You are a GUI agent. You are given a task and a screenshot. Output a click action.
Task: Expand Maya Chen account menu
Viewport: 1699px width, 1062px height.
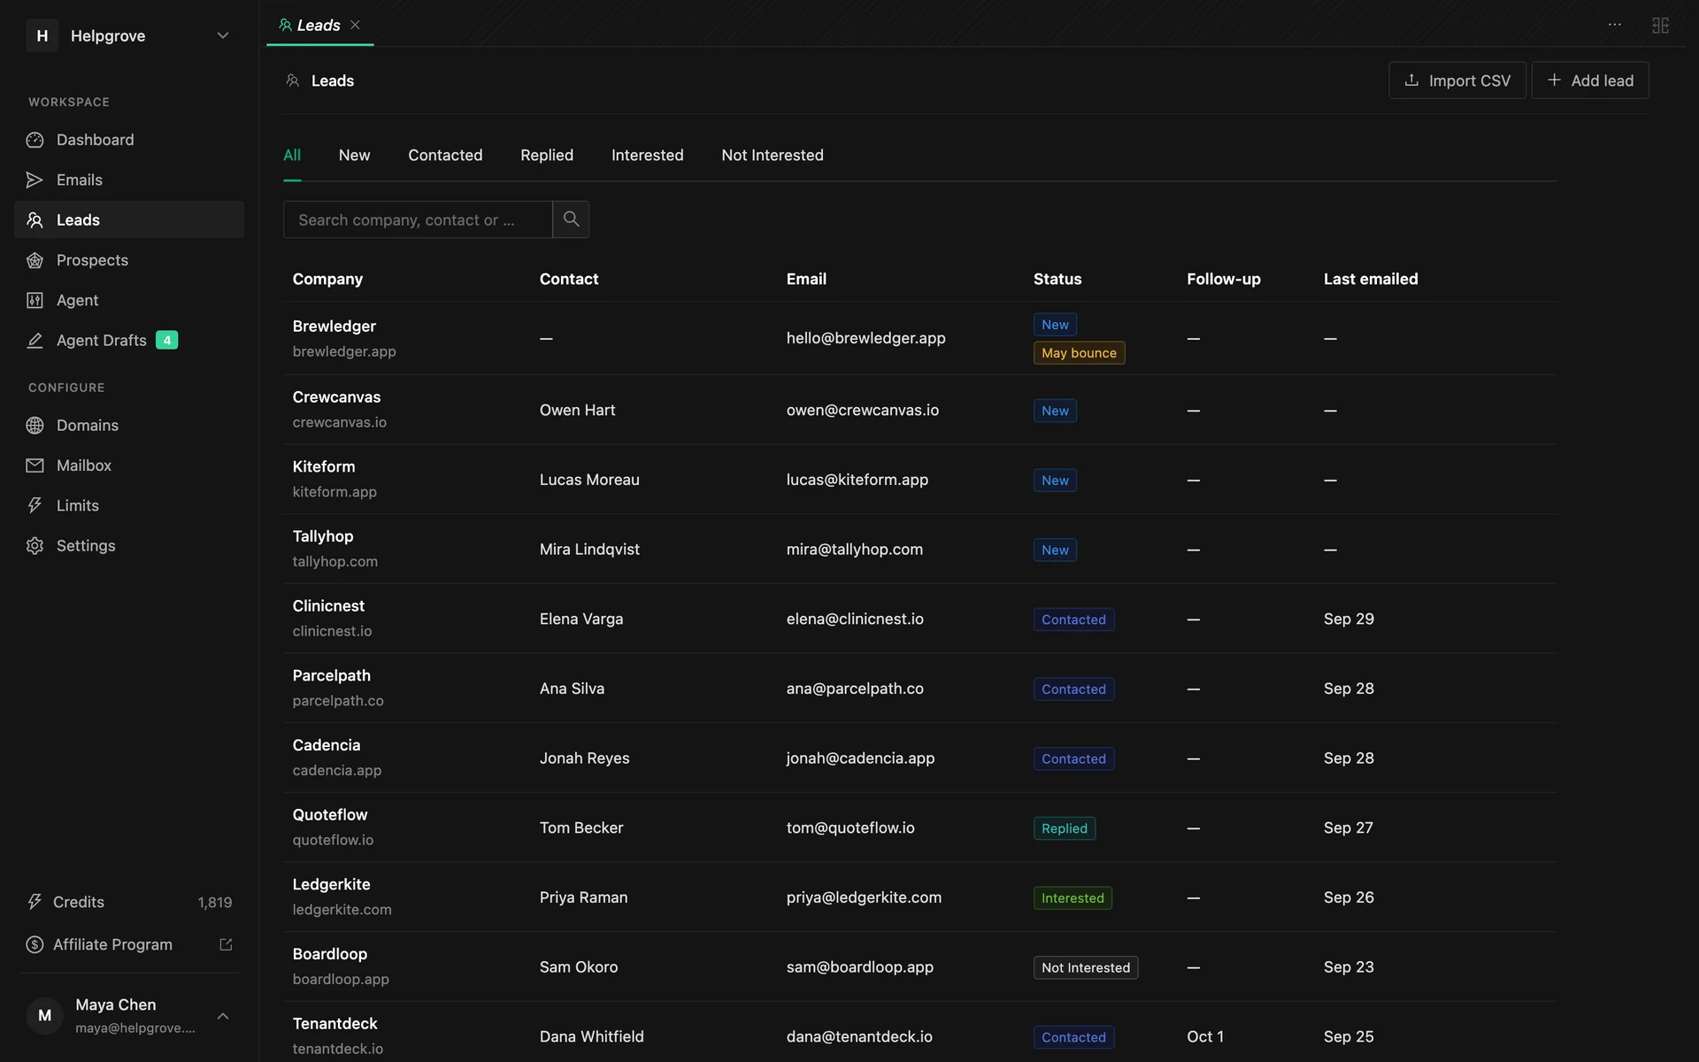223,1016
